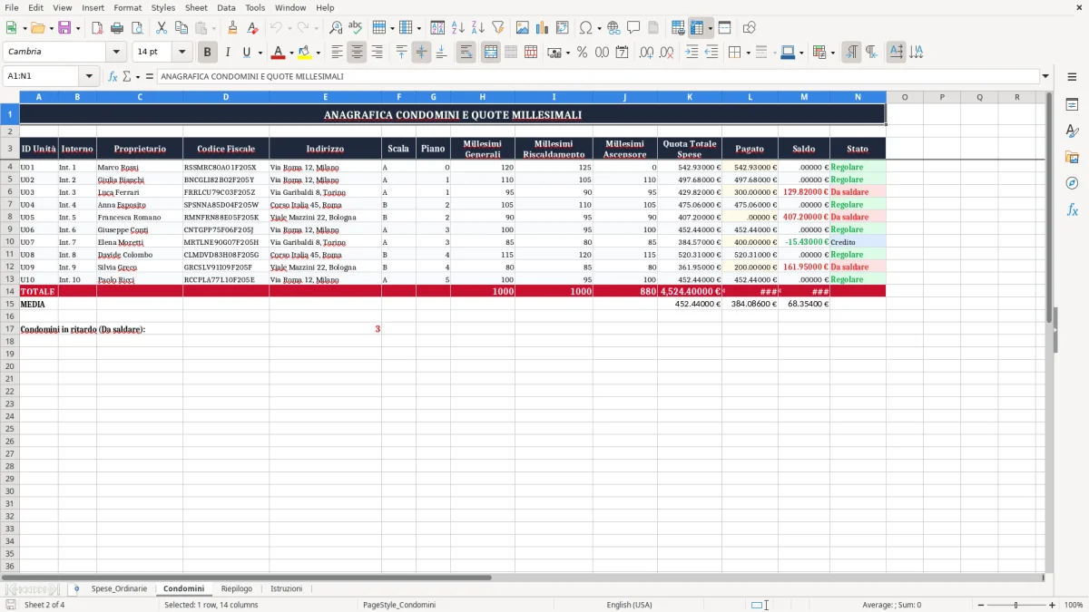Run Spelling check icon

pos(356,28)
